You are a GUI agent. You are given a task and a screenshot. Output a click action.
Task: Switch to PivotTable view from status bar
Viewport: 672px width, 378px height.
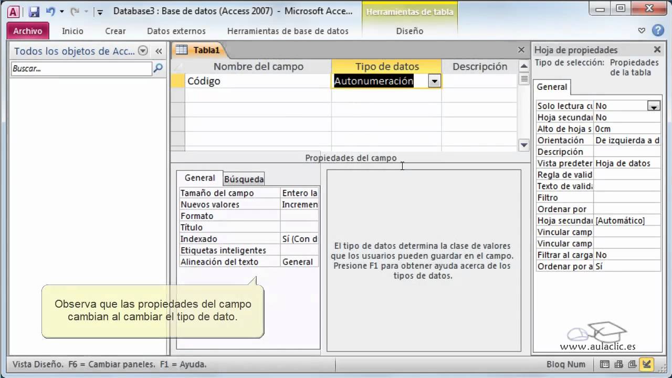pos(619,364)
